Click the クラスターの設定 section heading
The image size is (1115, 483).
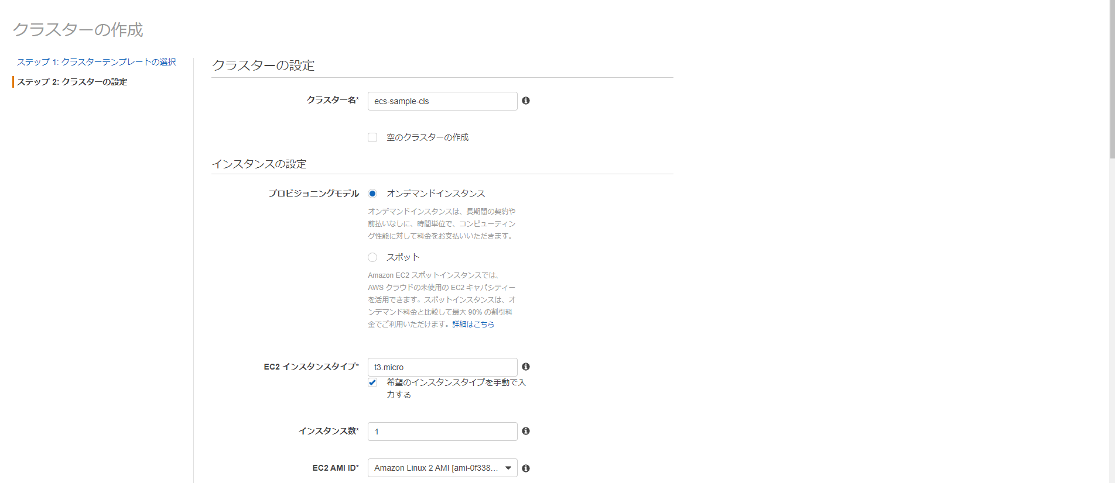pyautogui.click(x=263, y=65)
